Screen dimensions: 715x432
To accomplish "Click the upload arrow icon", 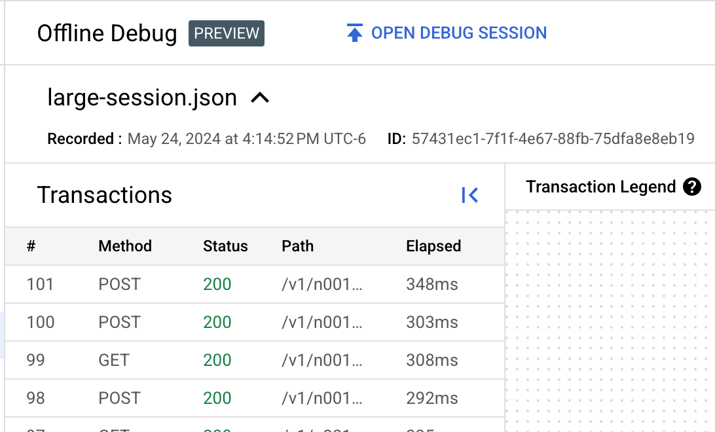I will pyautogui.click(x=354, y=33).
